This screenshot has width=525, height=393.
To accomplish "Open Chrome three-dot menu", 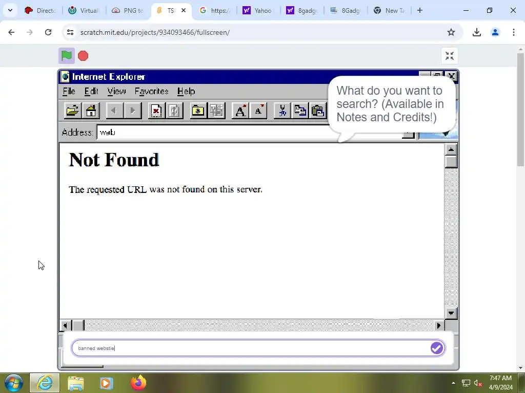I will 514,32.
